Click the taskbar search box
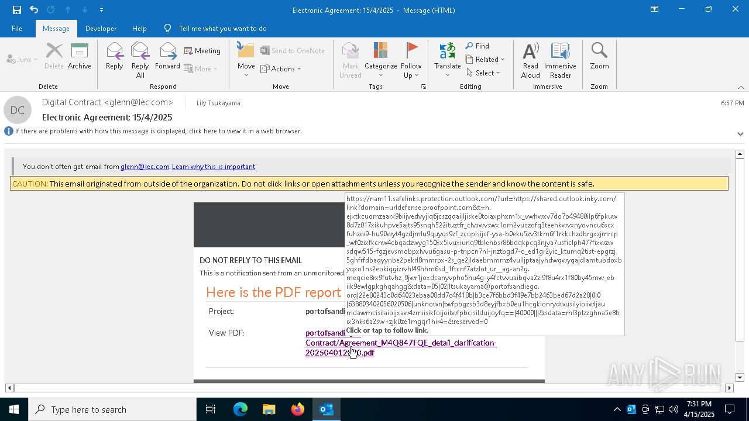The height and width of the screenshot is (421, 749). [112, 409]
